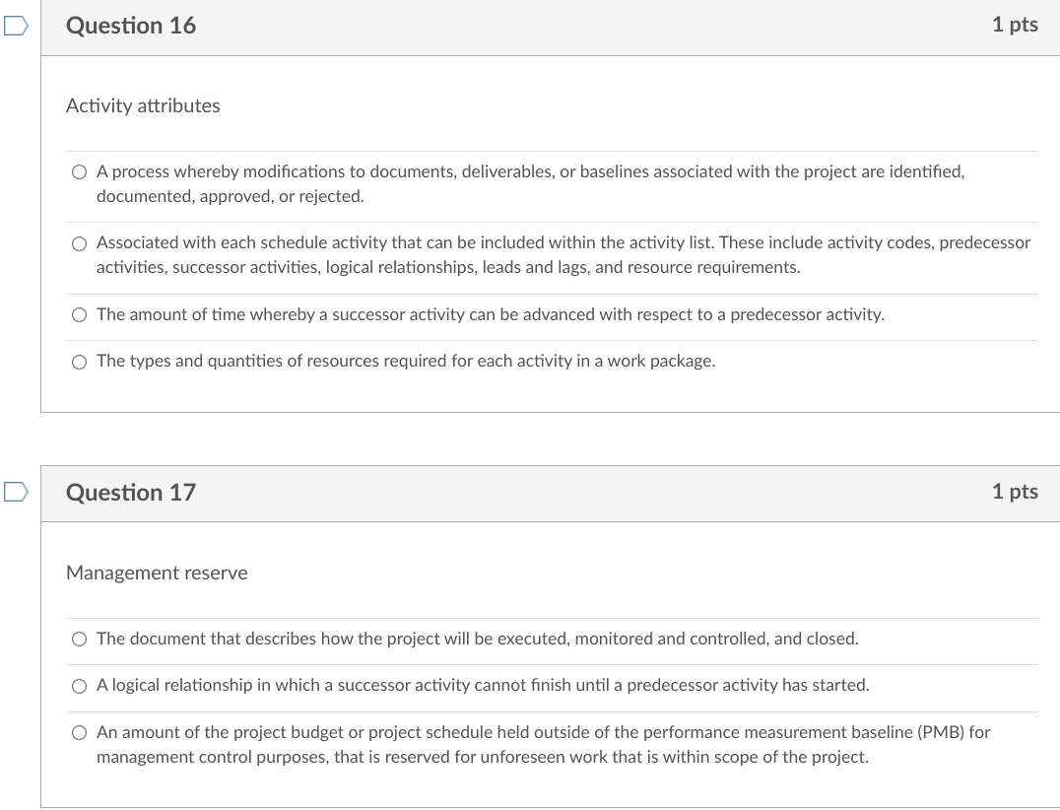The width and height of the screenshot is (1060, 810).
Task: Click the bookmark icon beside Question 16
Action: pyautogui.click(x=13, y=26)
